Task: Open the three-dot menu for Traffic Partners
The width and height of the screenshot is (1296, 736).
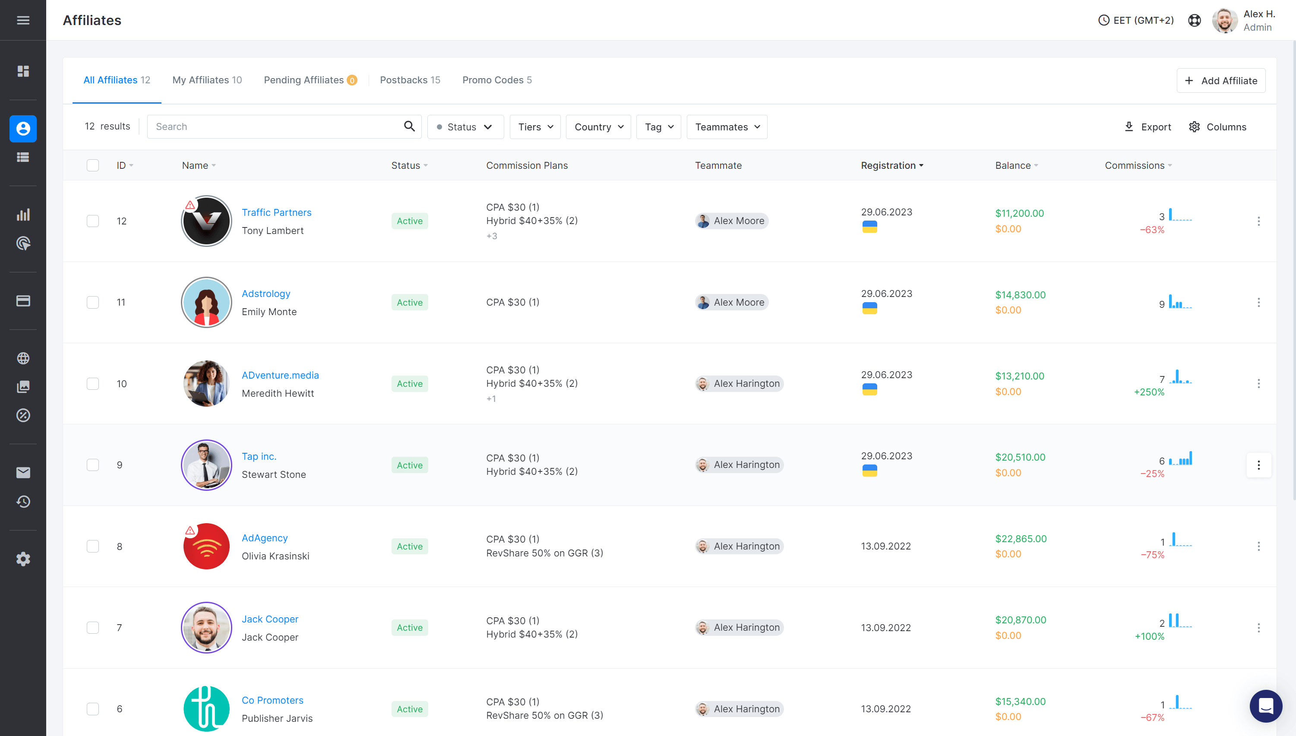Action: pos(1258,221)
